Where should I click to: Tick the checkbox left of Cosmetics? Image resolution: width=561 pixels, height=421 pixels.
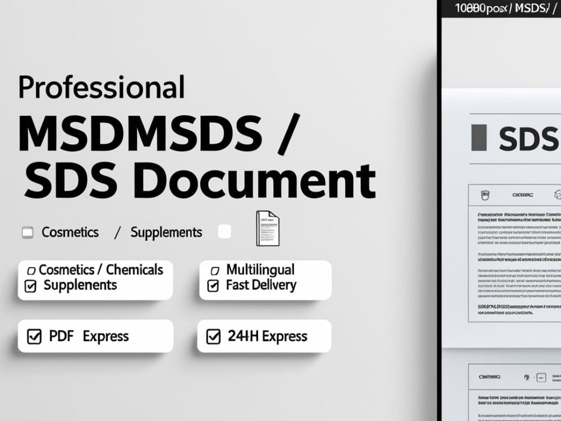(x=27, y=232)
